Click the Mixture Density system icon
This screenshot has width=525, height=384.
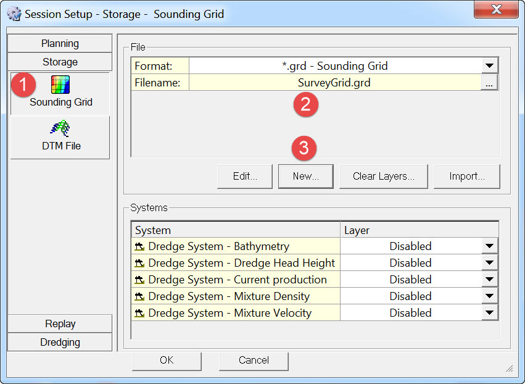140,296
